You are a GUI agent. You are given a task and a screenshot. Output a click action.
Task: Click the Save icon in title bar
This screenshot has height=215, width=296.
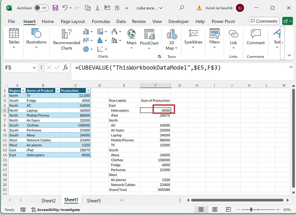point(55,8)
